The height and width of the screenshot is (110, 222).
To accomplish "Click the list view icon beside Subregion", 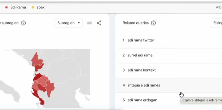I will [90, 23].
